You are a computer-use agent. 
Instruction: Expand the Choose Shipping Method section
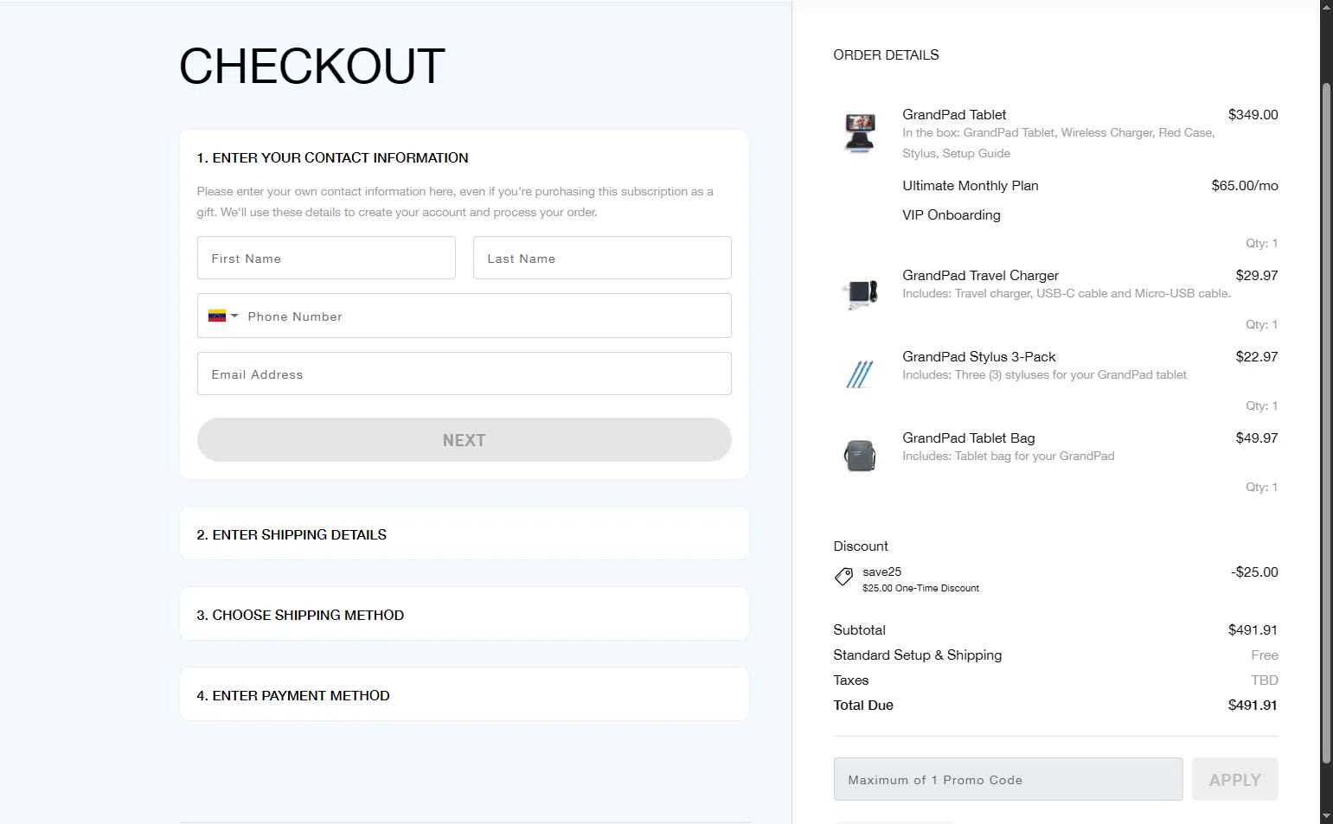(x=465, y=615)
